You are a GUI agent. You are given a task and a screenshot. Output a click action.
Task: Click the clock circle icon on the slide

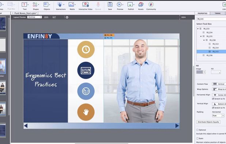pos(86,49)
